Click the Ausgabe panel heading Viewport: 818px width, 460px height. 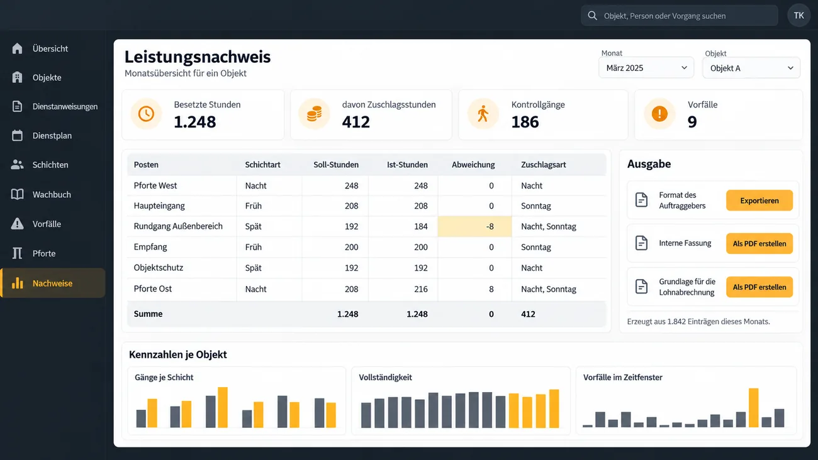(x=649, y=164)
